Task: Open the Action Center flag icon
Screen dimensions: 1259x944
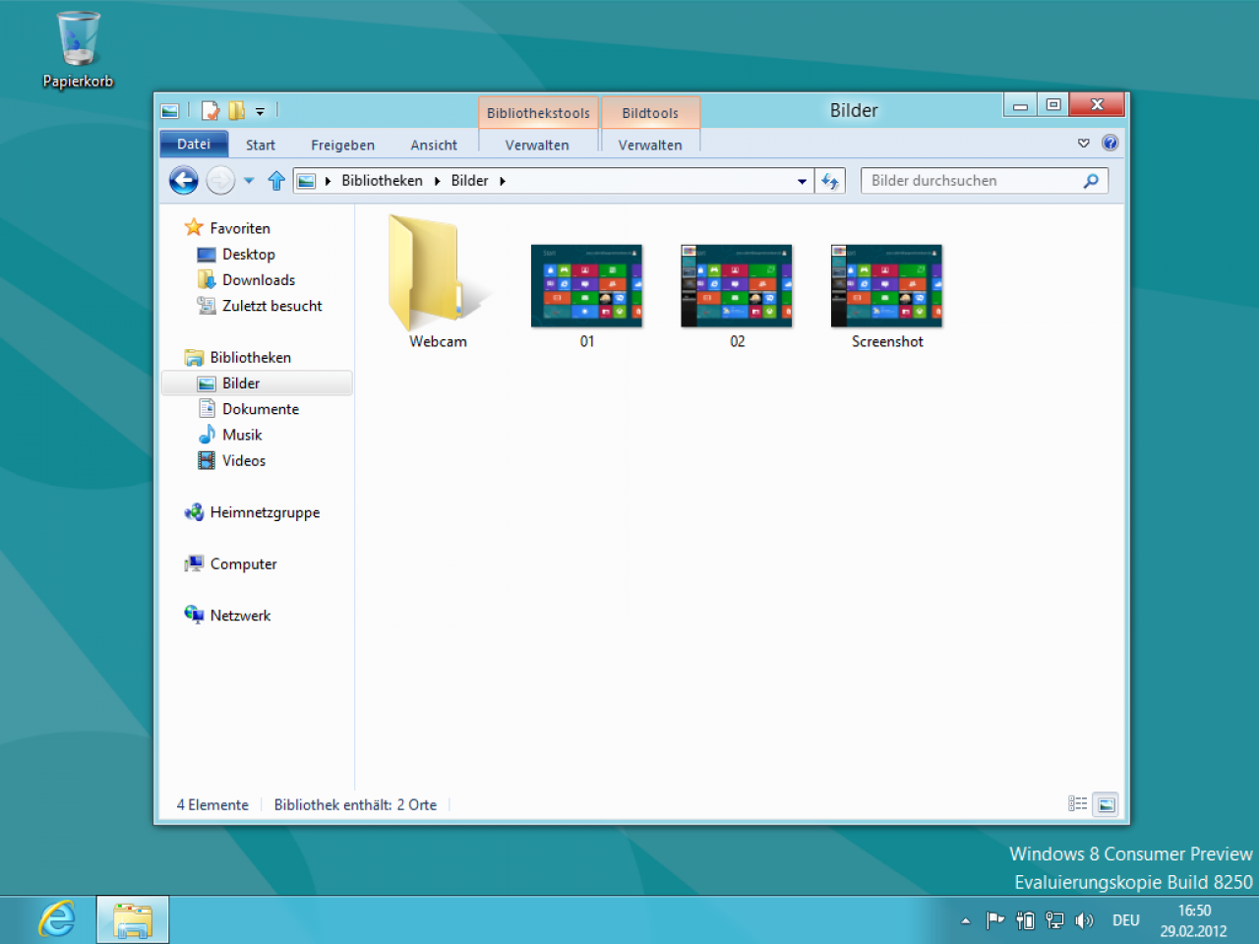Action: coord(995,920)
